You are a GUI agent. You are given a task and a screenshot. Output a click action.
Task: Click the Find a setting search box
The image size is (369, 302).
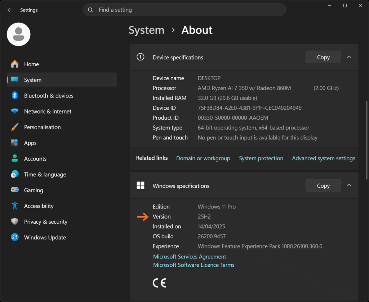click(184, 10)
